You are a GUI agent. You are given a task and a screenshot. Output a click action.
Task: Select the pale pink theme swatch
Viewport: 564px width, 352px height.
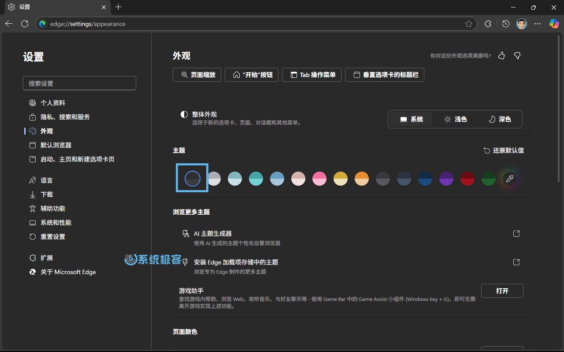point(298,179)
